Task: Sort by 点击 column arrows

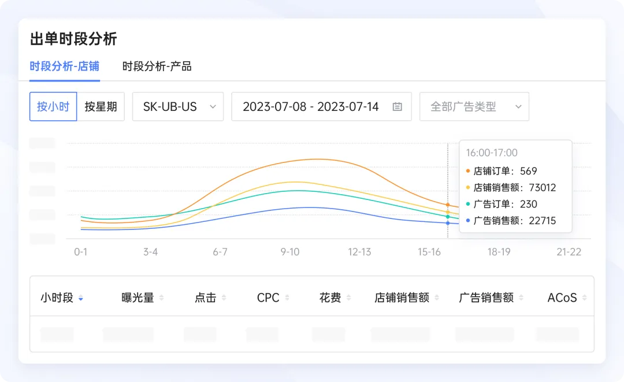Action: 224,298
